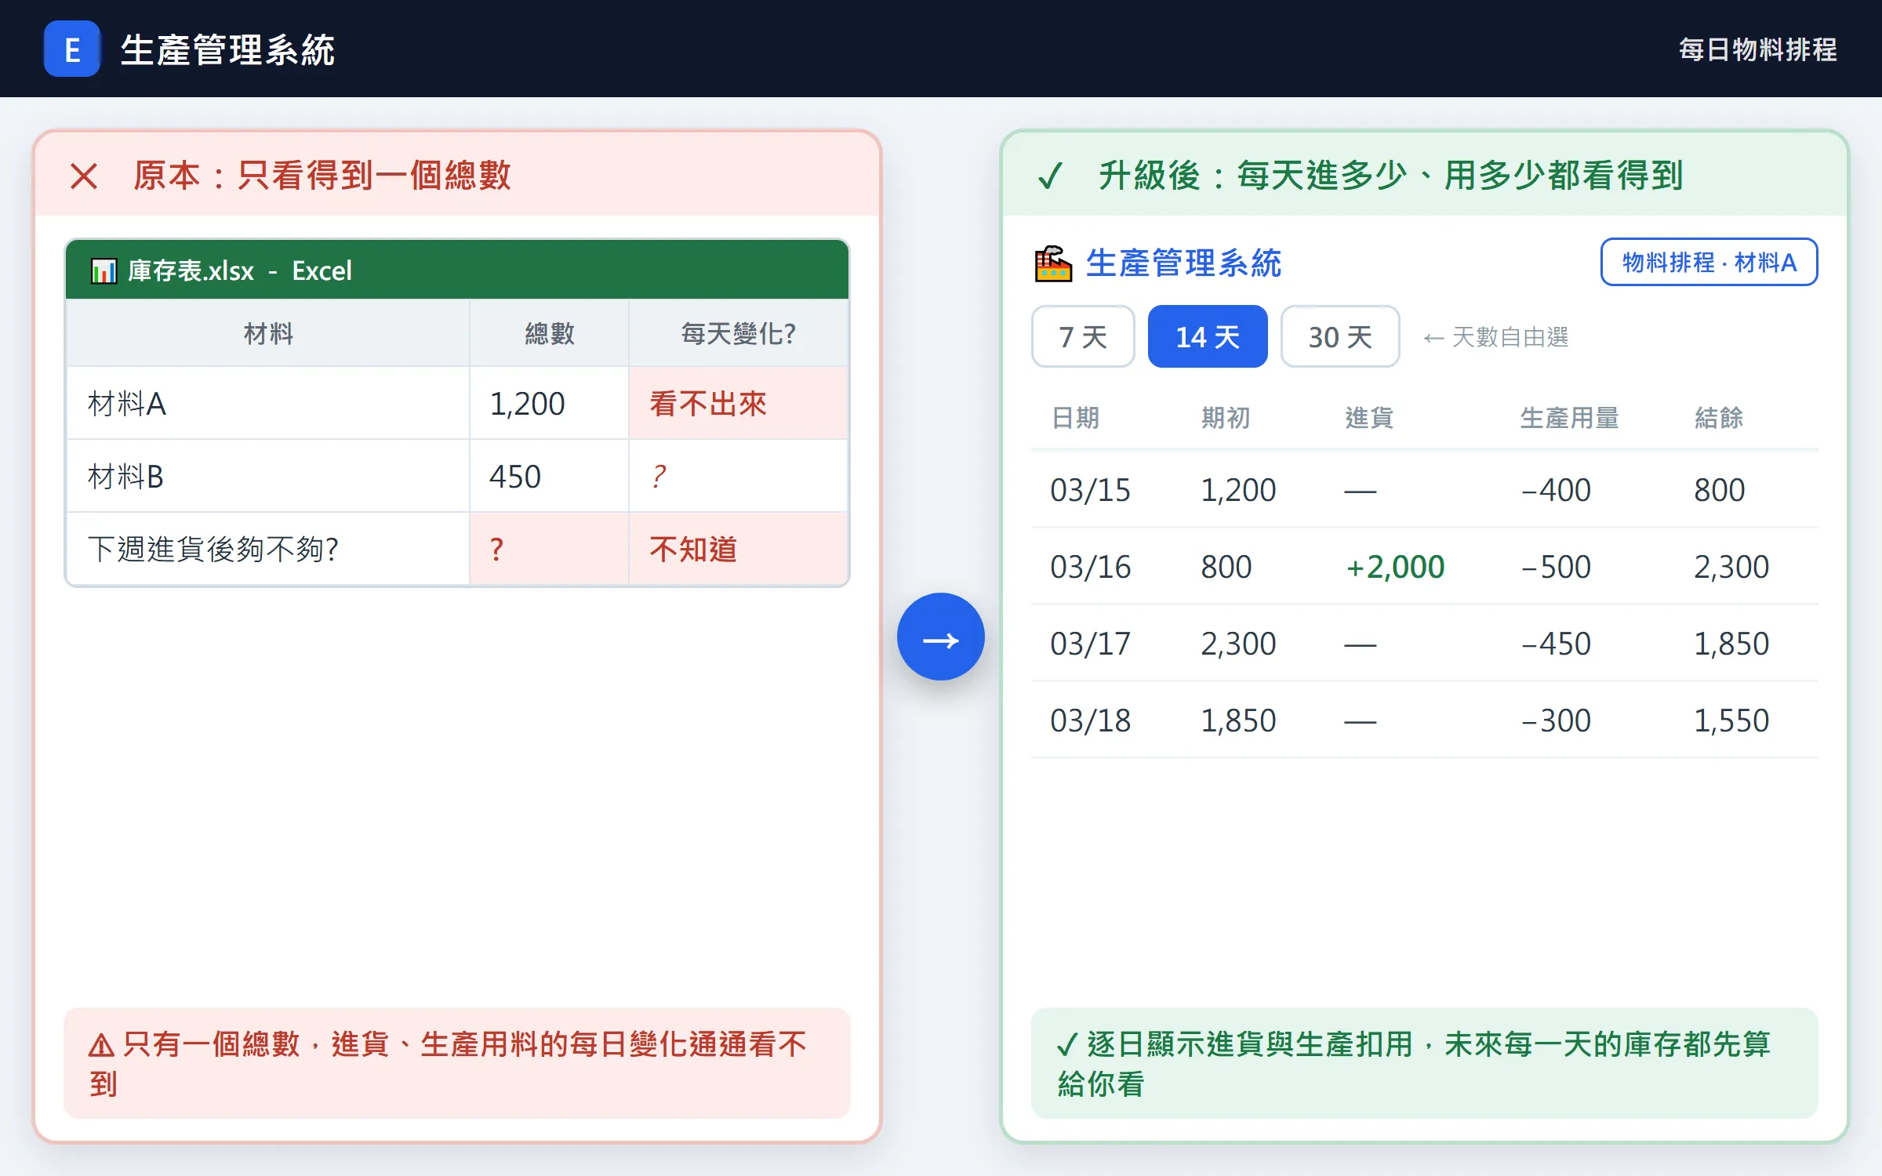Click the red ? in 下週進貨後夠不夠 row
The image size is (1882, 1176).
(550, 549)
